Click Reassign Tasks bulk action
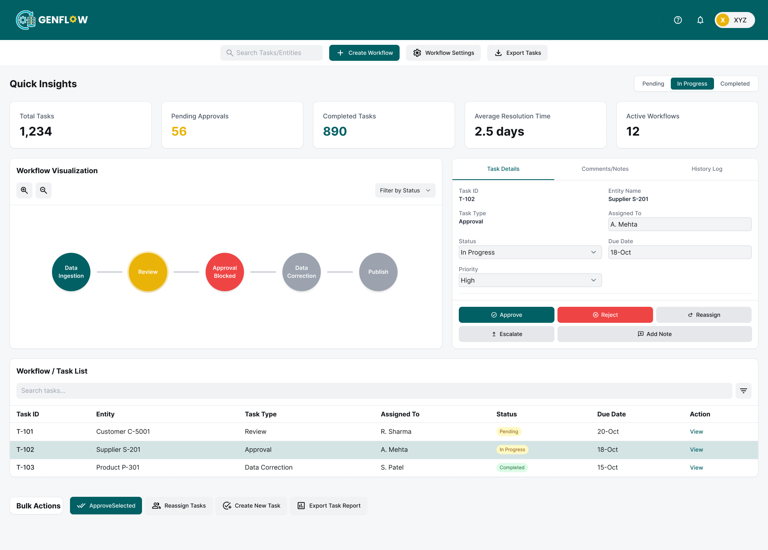The height and width of the screenshot is (550, 768). [179, 506]
